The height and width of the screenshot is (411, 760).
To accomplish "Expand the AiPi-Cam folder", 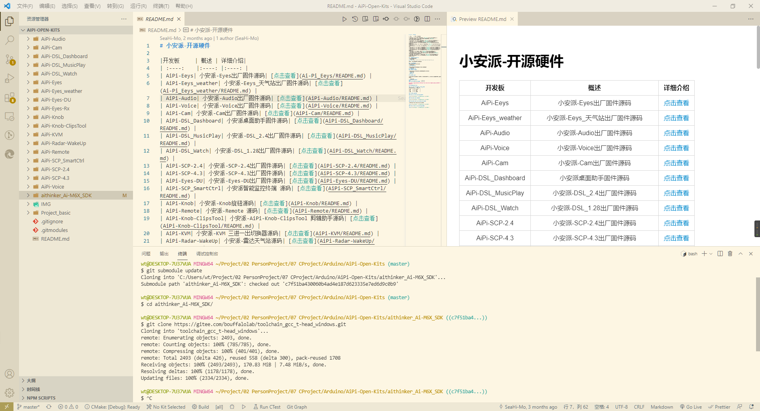I will click(28, 47).
